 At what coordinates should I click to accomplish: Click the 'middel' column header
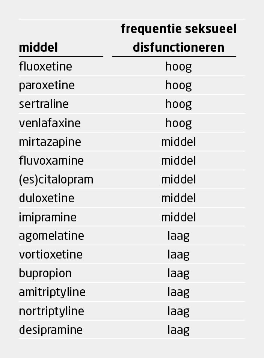(x=38, y=48)
